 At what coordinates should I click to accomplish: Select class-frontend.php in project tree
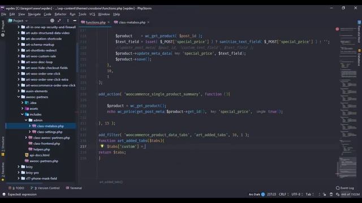46,143
